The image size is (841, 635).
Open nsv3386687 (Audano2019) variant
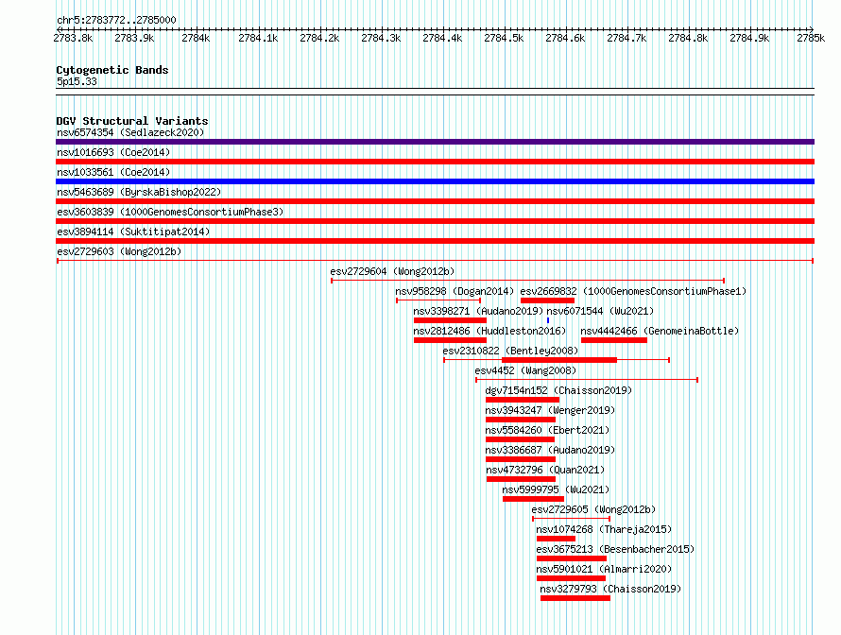coord(550,450)
